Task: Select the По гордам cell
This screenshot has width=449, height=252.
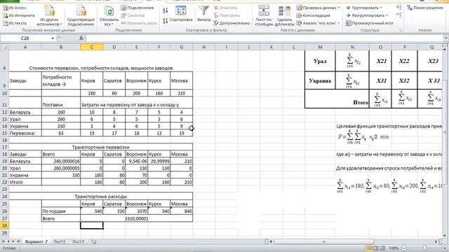Action: pos(61,211)
